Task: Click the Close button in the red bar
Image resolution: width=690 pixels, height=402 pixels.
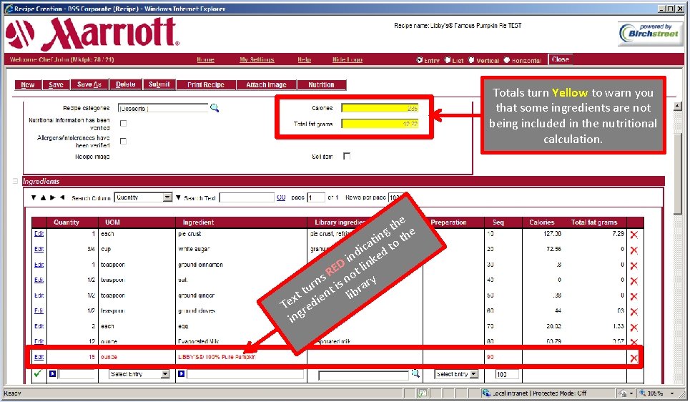Action: tap(560, 59)
